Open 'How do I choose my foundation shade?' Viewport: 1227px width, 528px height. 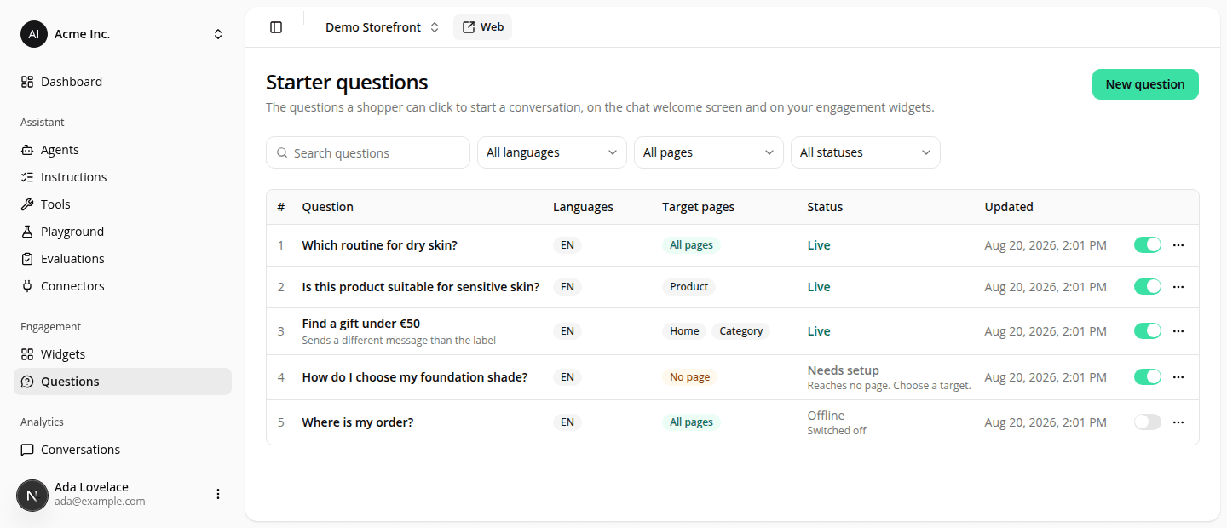[x=415, y=377]
